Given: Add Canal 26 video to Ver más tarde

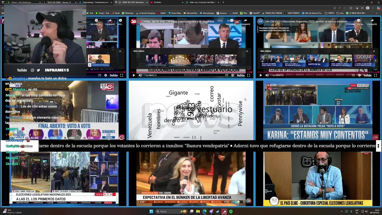Looking at the screenshot, I should point(231,22).
